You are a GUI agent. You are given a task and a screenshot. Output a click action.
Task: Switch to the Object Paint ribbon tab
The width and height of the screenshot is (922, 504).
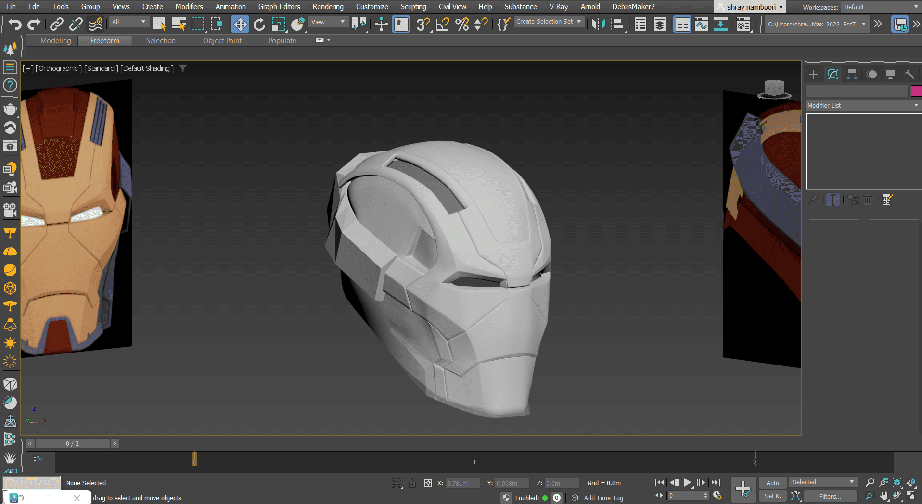[222, 41]
